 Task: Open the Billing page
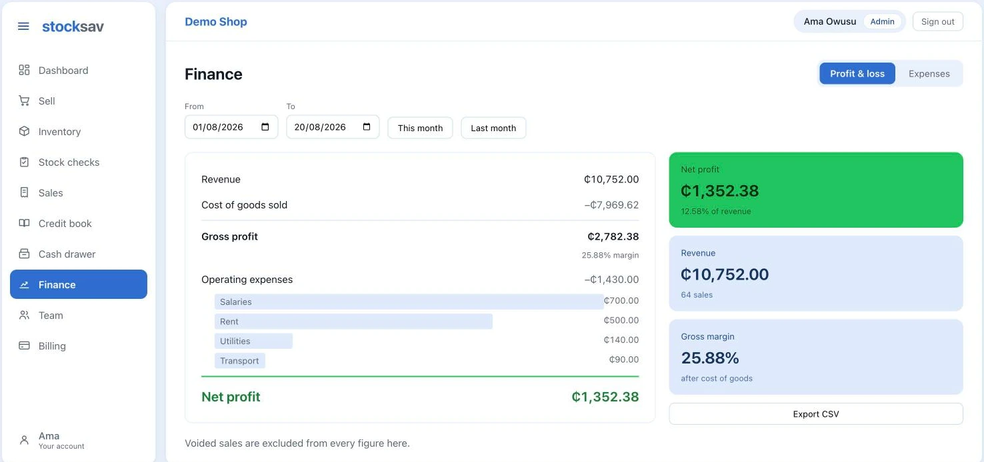79,346
